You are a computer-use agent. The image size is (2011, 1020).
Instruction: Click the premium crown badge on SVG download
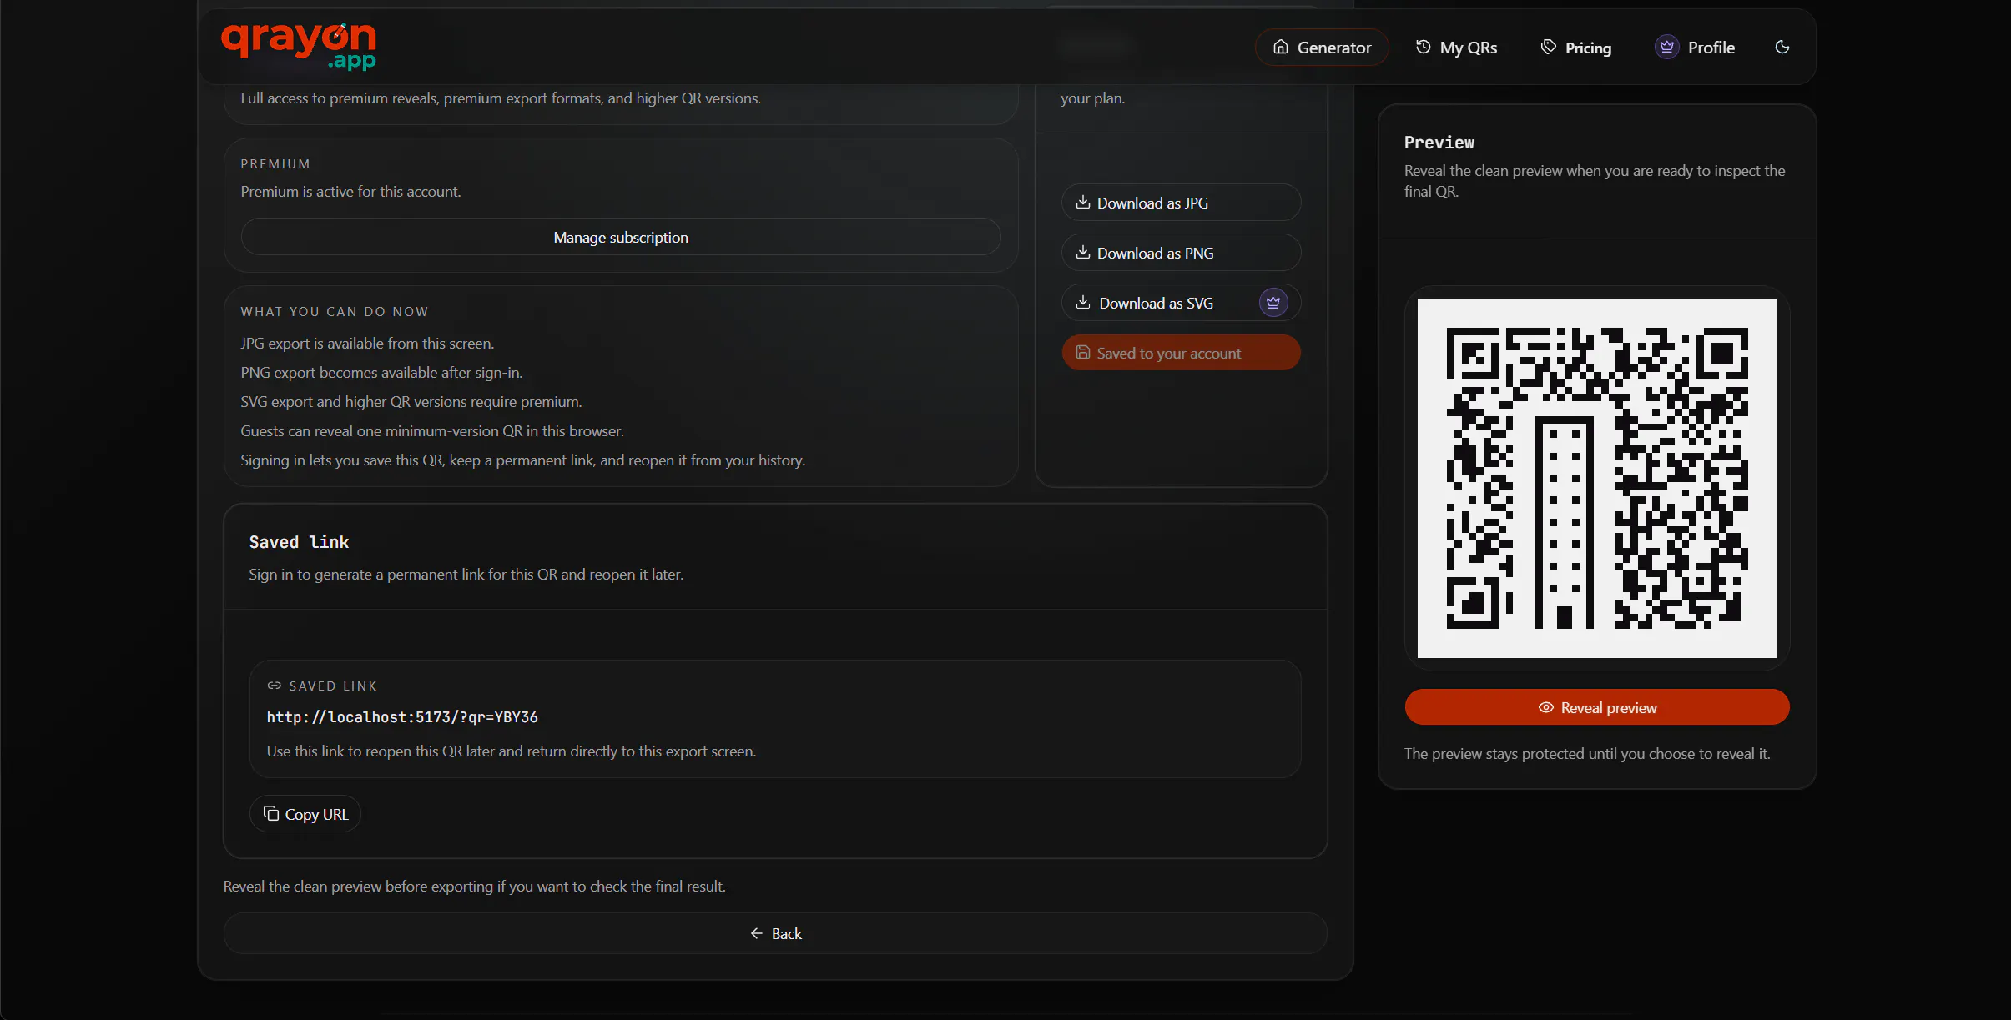point(1273,303)
